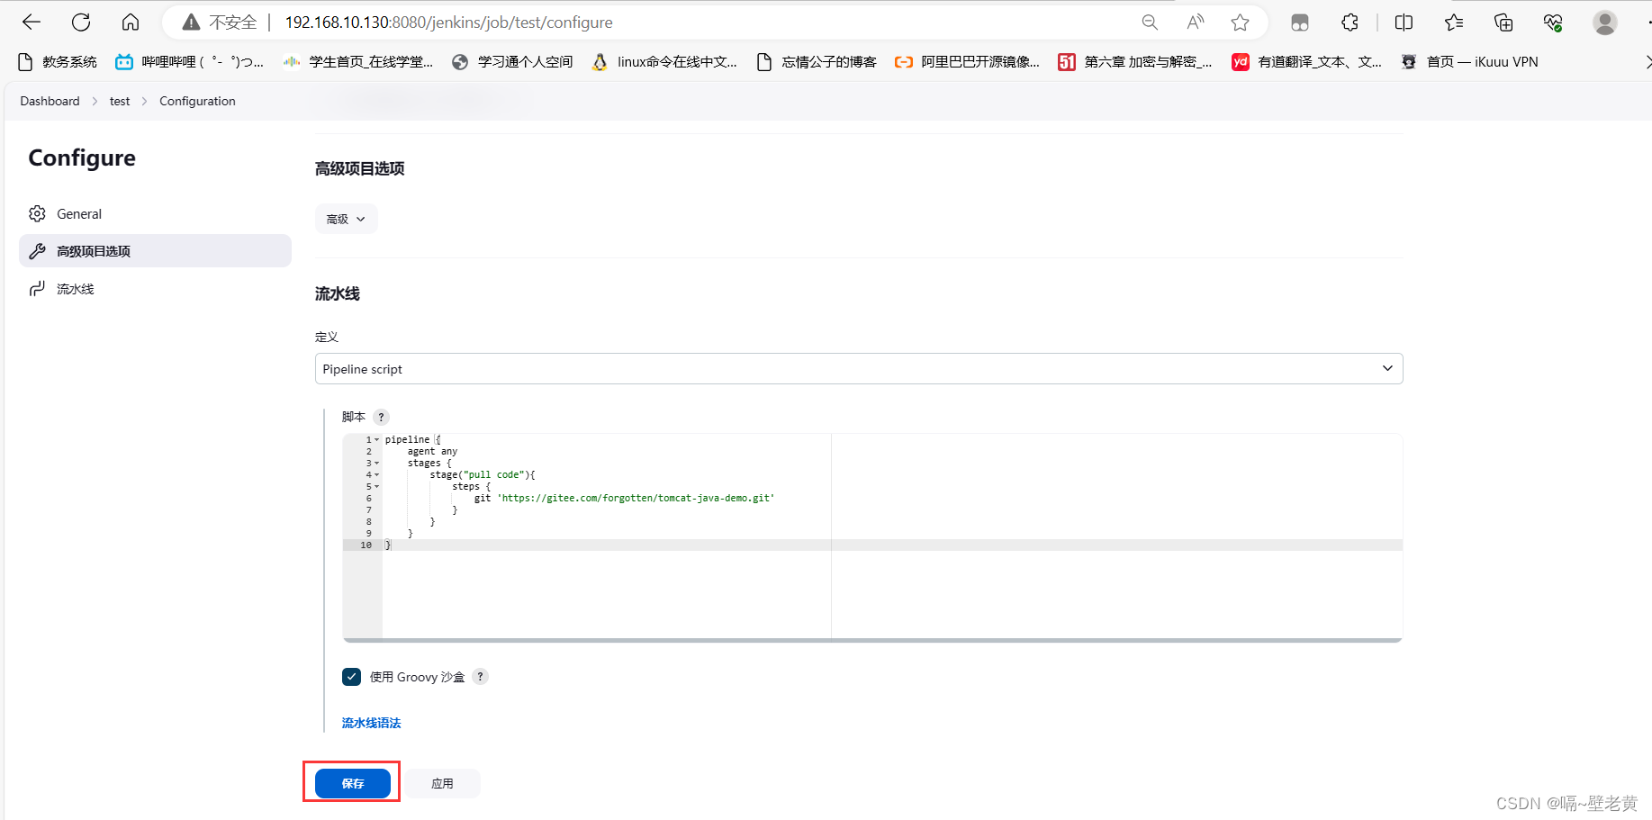Open the 学生首页_在线学堂 bookmark
Viewport: 1652px width, 820px height.
point(357,61)
